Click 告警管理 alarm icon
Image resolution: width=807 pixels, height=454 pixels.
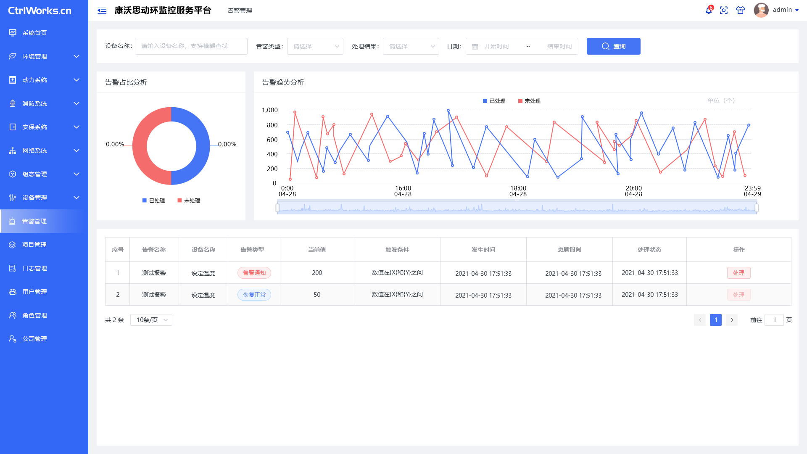click(x=12, y=221)
